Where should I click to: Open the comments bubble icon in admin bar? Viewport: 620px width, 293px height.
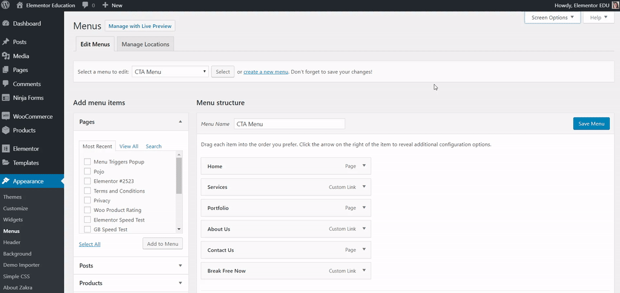click(x=85, y=5)
